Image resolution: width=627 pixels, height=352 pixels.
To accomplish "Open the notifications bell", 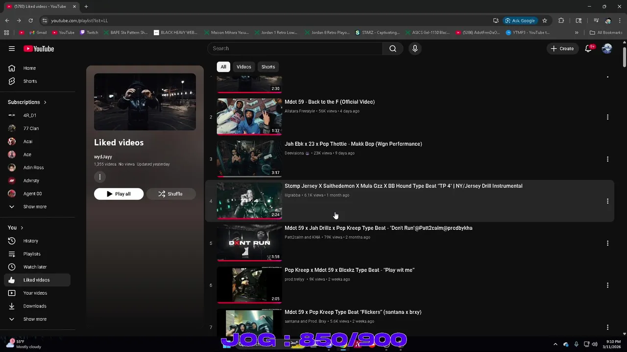I will pos(589,48).
